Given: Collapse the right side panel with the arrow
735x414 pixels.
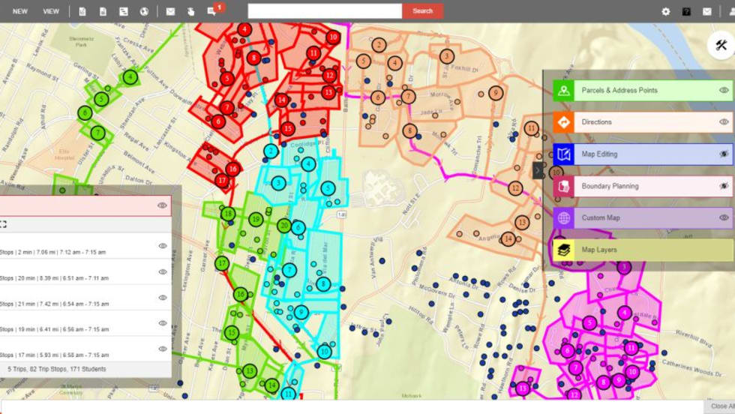Looking at the screenshot, I should coord(538,170).
